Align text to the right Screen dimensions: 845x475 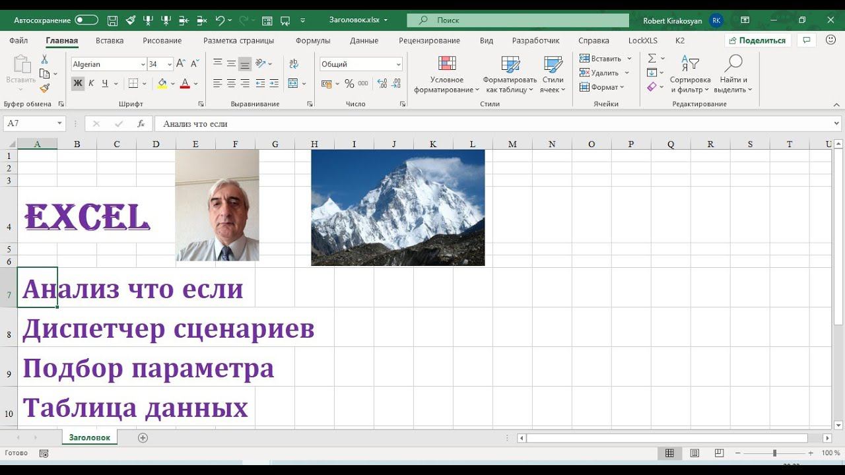[x=245, y=83]
